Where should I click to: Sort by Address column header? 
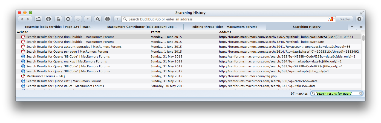(x=290, y=32)
